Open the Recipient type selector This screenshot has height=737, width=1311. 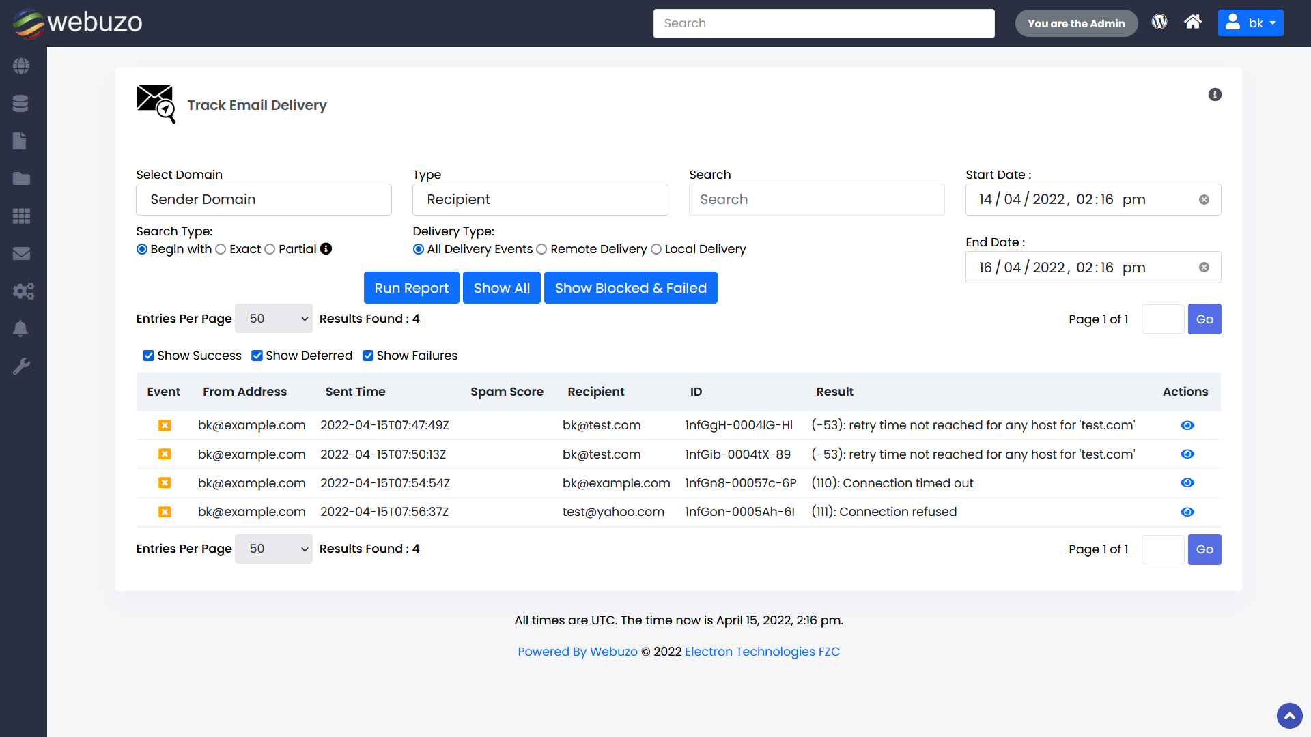(539, 199)
